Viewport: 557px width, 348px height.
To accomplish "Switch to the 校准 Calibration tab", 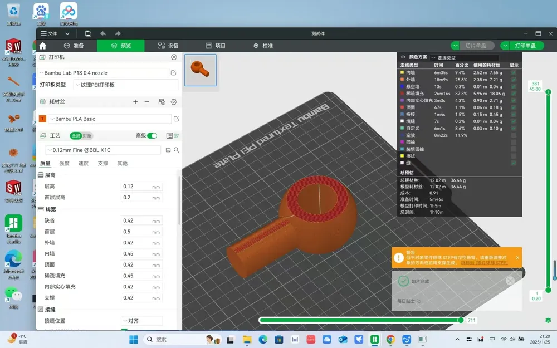I will point(263,46).
